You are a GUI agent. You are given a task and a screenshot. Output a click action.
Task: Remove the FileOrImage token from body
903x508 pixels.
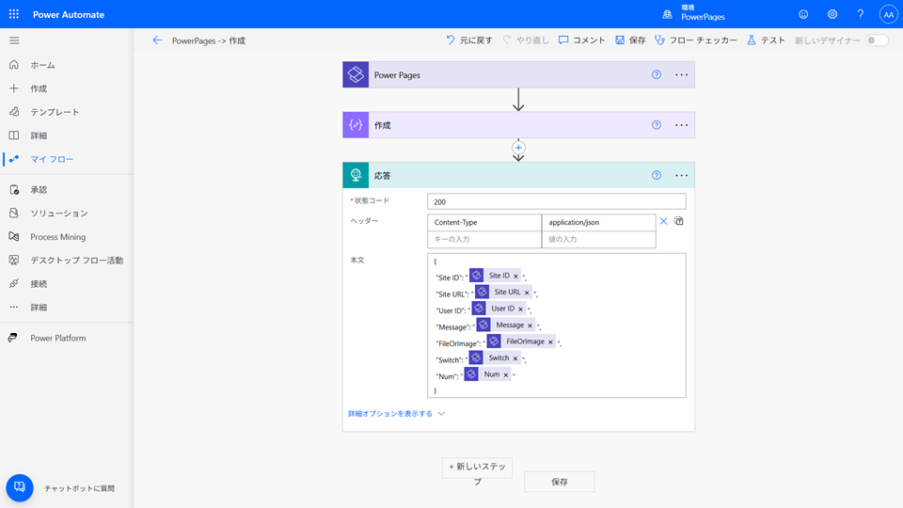(550, 342)
